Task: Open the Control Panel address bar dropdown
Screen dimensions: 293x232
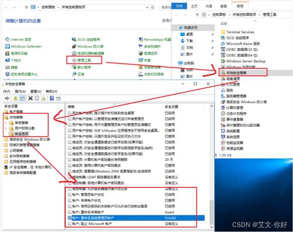Action: 147,7
